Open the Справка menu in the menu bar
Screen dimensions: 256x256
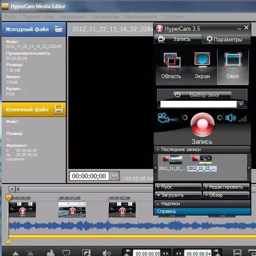pyautogui.click(x=173, y=17)
